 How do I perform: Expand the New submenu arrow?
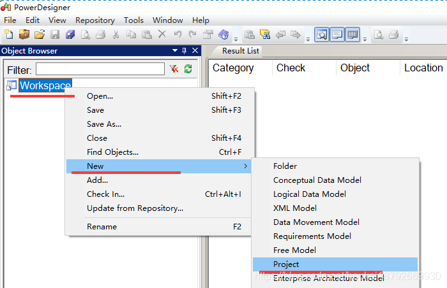pyautogui.click(x=245, y=166)
